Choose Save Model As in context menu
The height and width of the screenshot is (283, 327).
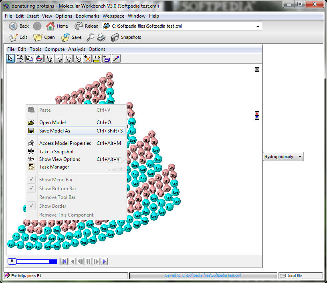76,131
